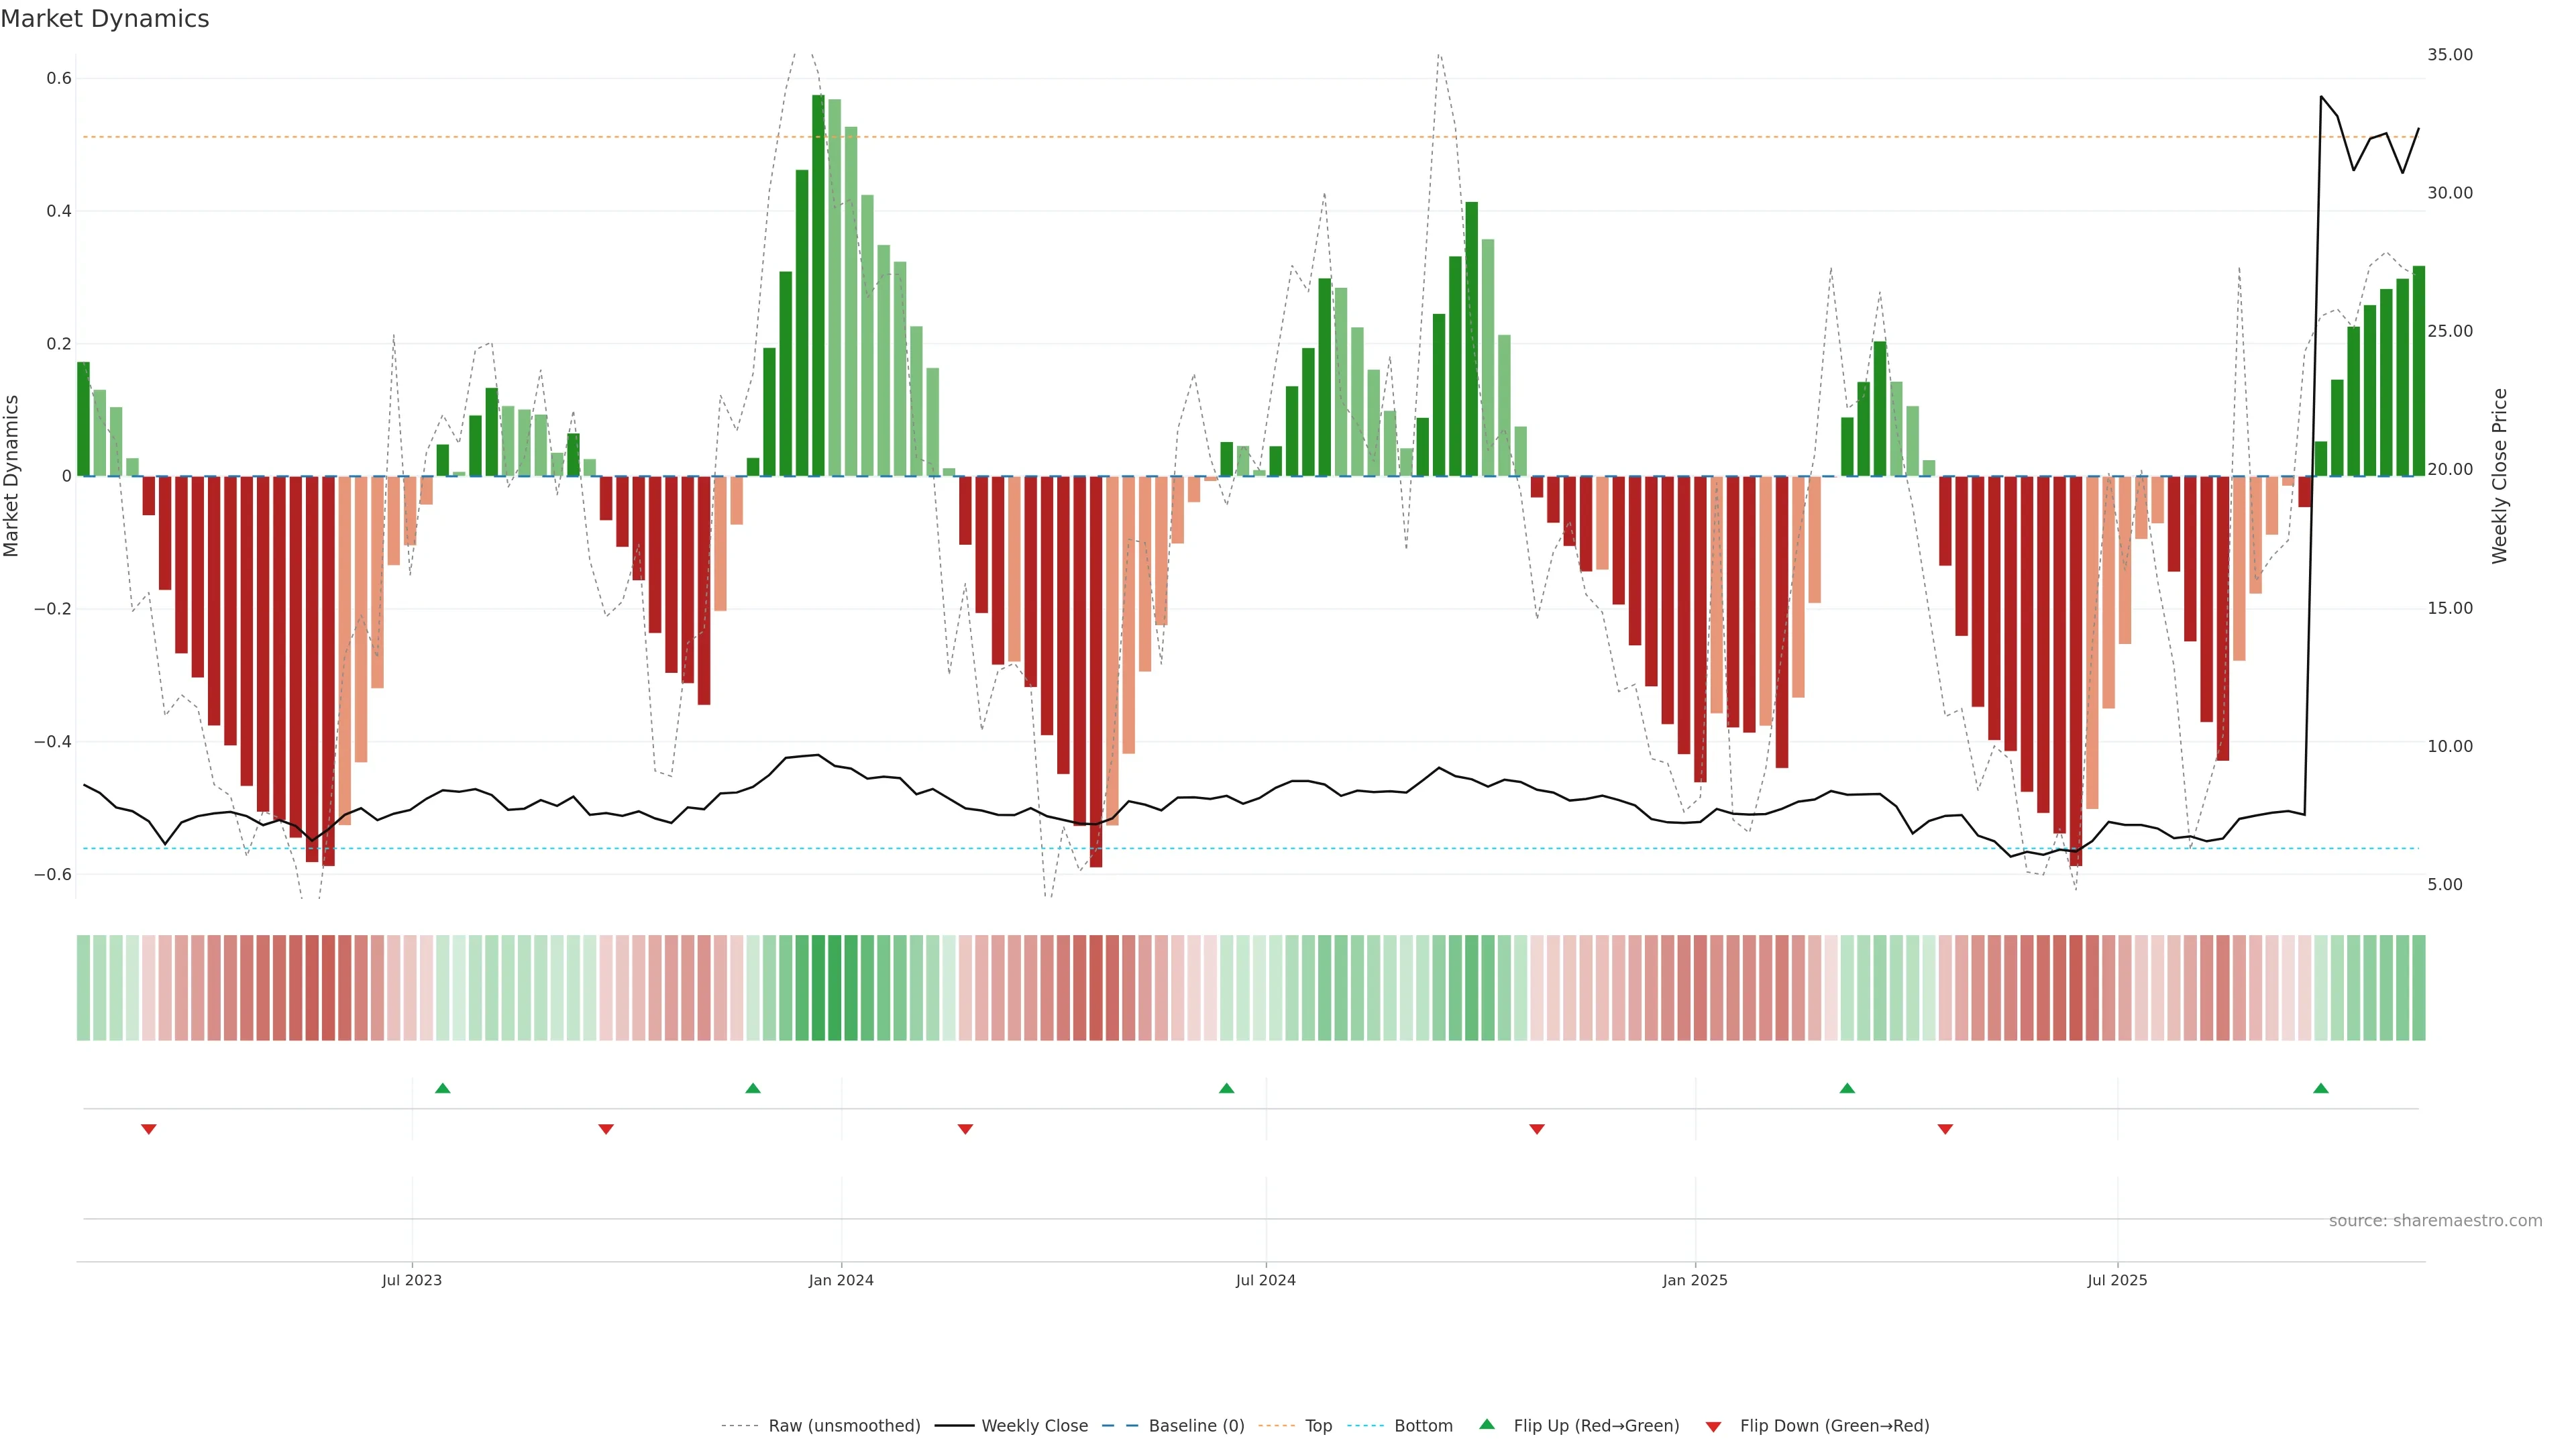This screenshot has width=2576, height=1449.
Task: Click the green flip-up marker just before Jan 2024
Action: (x=753, y=1088)
